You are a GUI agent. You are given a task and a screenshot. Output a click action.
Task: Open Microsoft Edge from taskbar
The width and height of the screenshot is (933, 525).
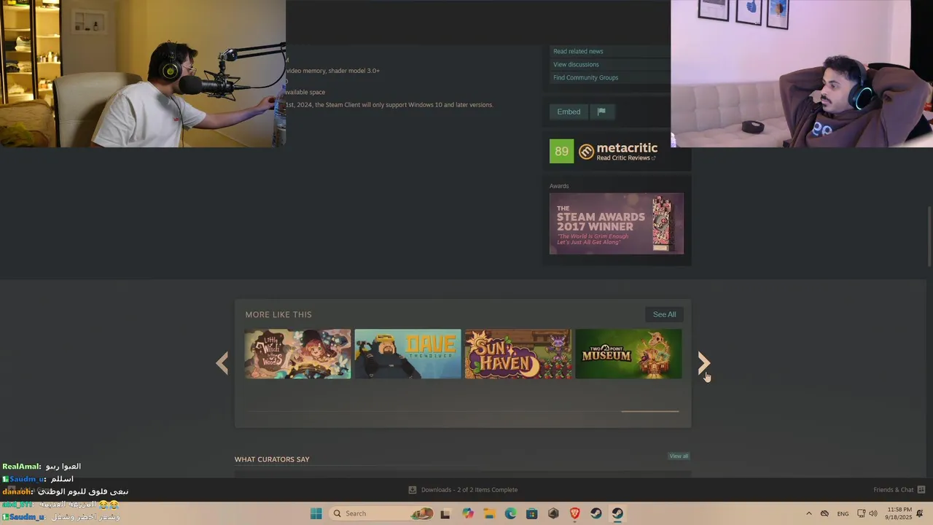click(x=510, y=513)
